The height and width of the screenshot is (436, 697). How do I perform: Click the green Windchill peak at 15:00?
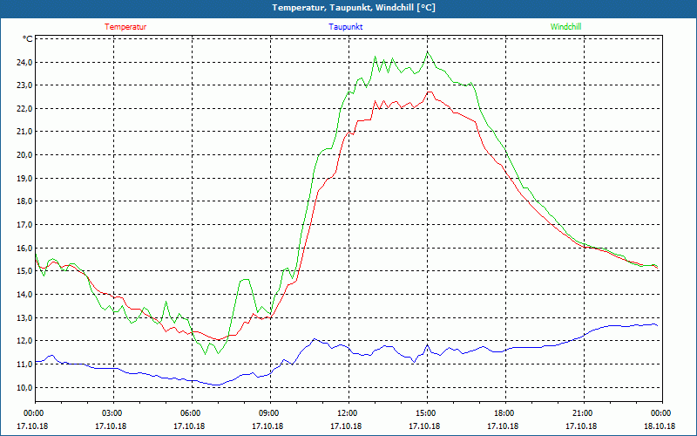click(427, 52)
